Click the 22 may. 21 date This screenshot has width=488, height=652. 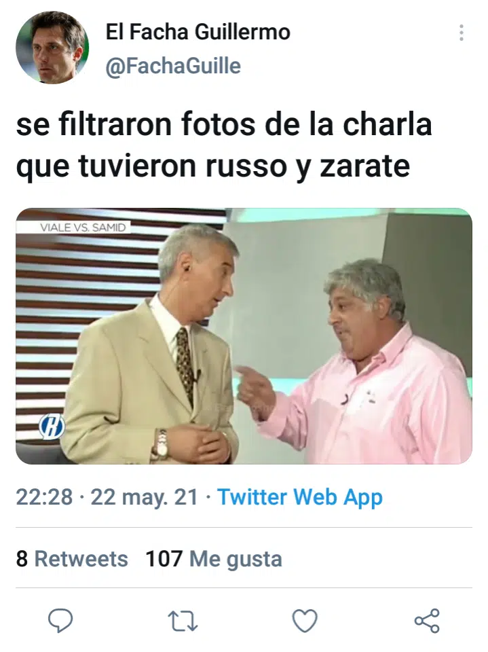pyautogui.click(x=145, y=497)
